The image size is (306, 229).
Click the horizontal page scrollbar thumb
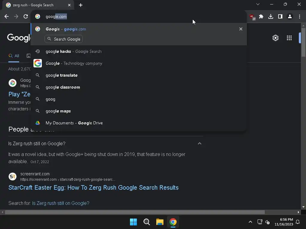point(135,212)
